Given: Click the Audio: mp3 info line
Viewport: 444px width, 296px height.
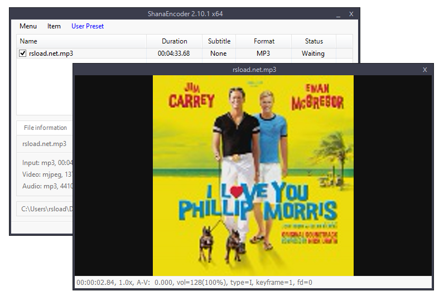Looking at the screenshot, I should (47, 186).
